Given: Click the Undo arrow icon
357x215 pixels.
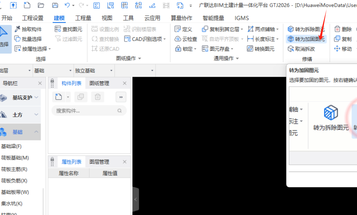Looking at the screenshot, I should click(67, 5).
